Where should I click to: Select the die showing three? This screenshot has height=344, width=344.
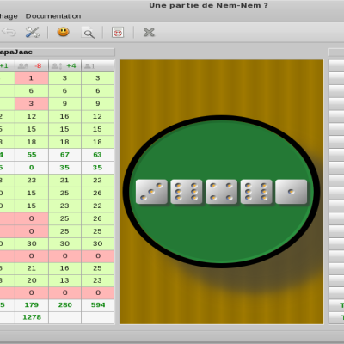pos(151,192)
